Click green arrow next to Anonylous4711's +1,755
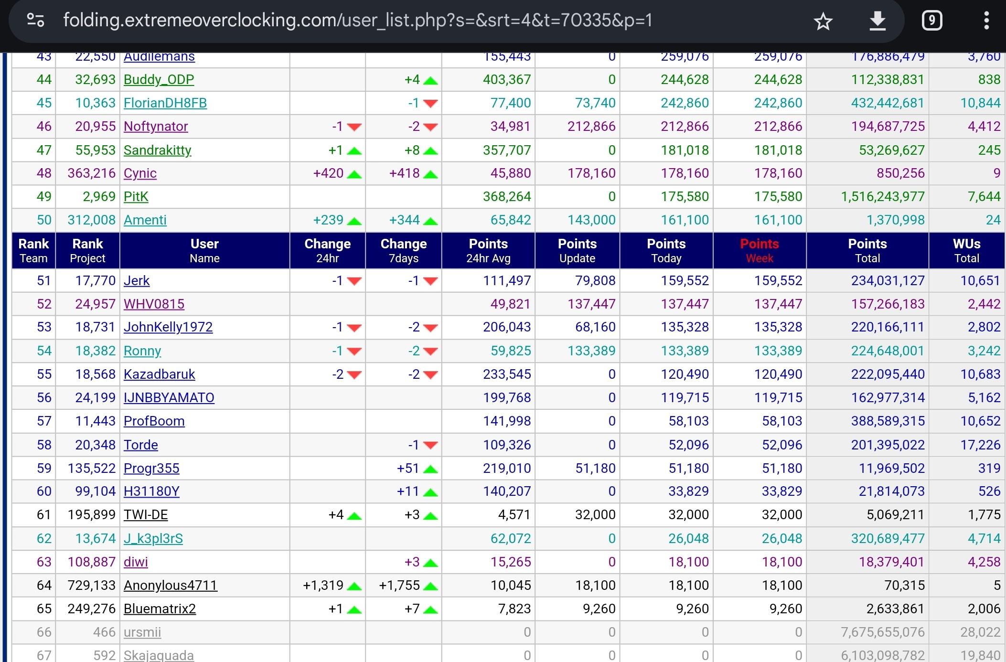This screenshot has width=1006, height=662. pyautogui.click(x=430, y=586)
